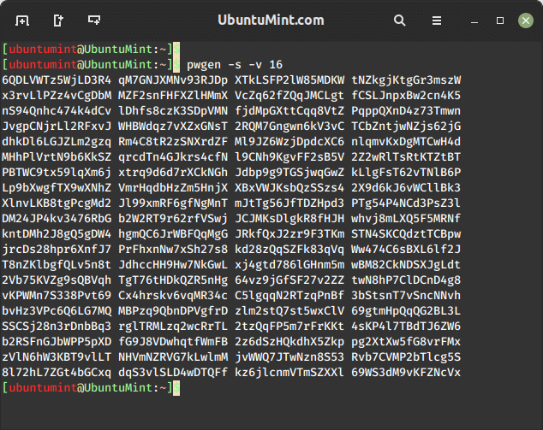
Task: Click the password 2tzQqFP5m7rFrKKt
Action: point(289,327)
